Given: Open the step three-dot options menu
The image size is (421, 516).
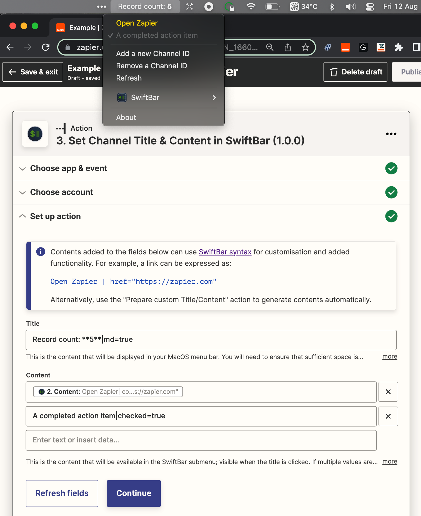Looking at the screenshot, I should click(391, 134).
